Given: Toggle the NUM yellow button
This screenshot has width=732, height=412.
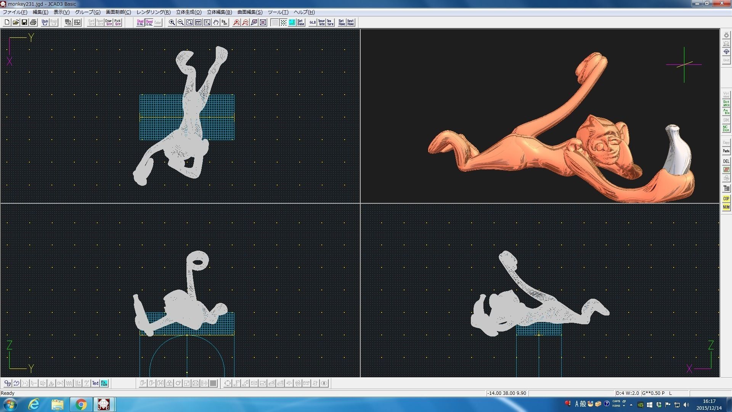Looking at the screenshot, I should pyautogui.click(x=726, y=207).
